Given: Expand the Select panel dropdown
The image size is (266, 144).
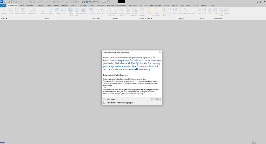Looking at the screenshot, I should tap(4, 18).
